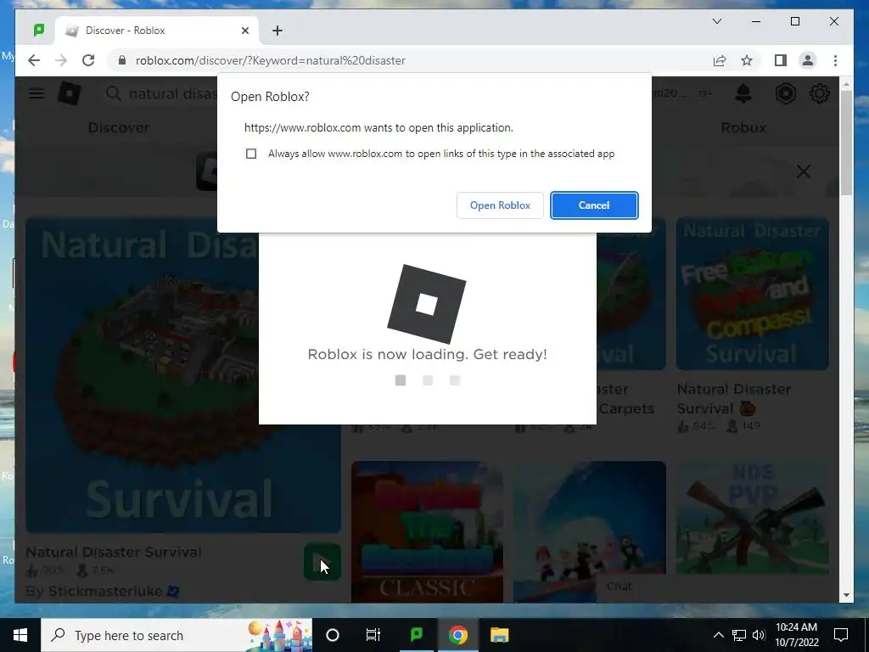The image size is (869, 652).
Task: Expand the tab search dropdown arrow
Action: 716,21
